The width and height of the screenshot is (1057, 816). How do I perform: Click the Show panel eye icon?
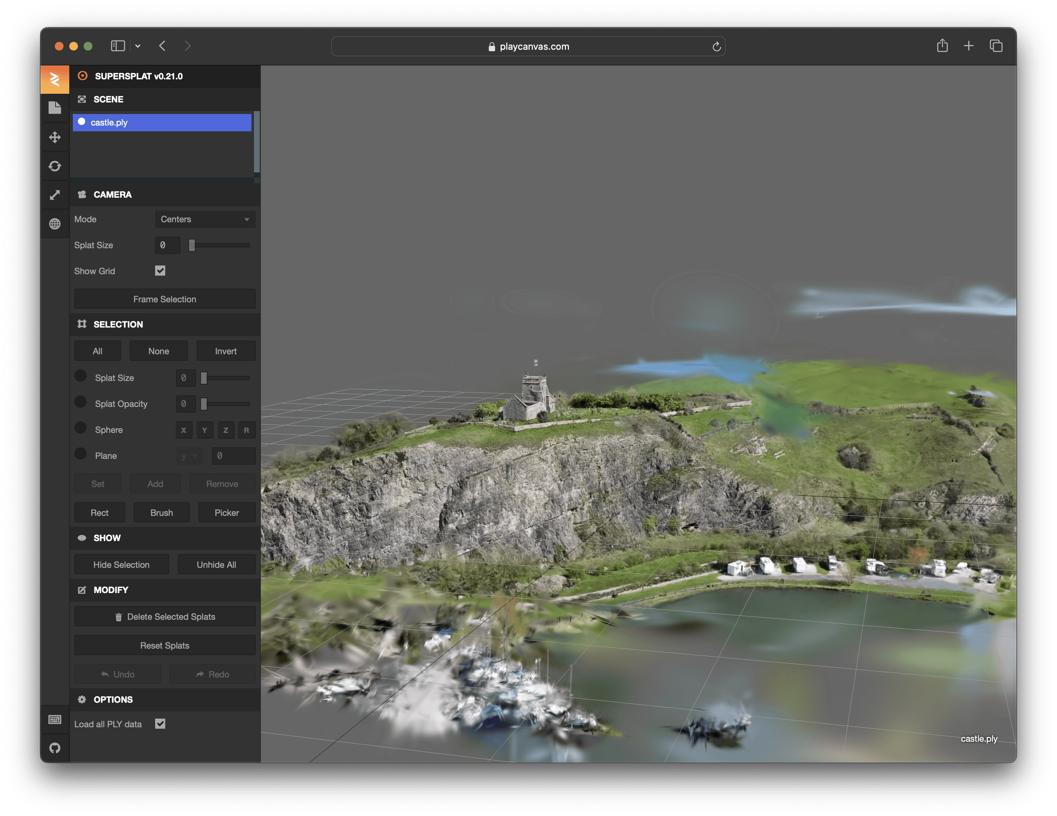point(82,538)
